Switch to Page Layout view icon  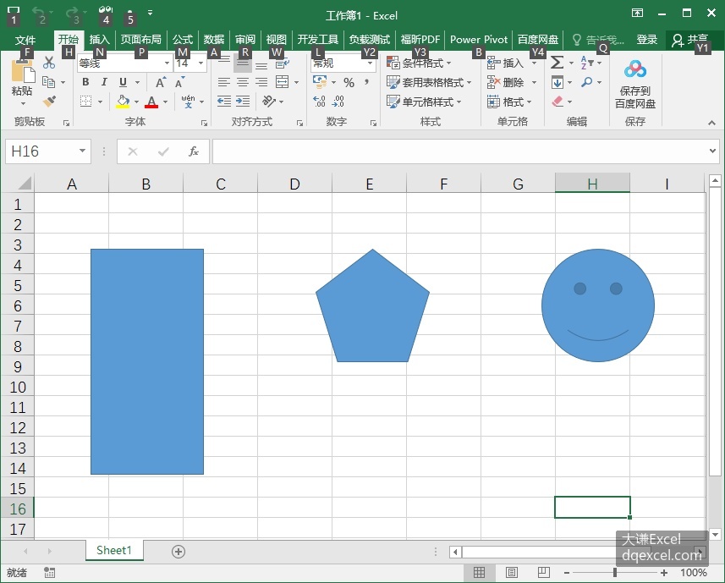coord(511,573)
